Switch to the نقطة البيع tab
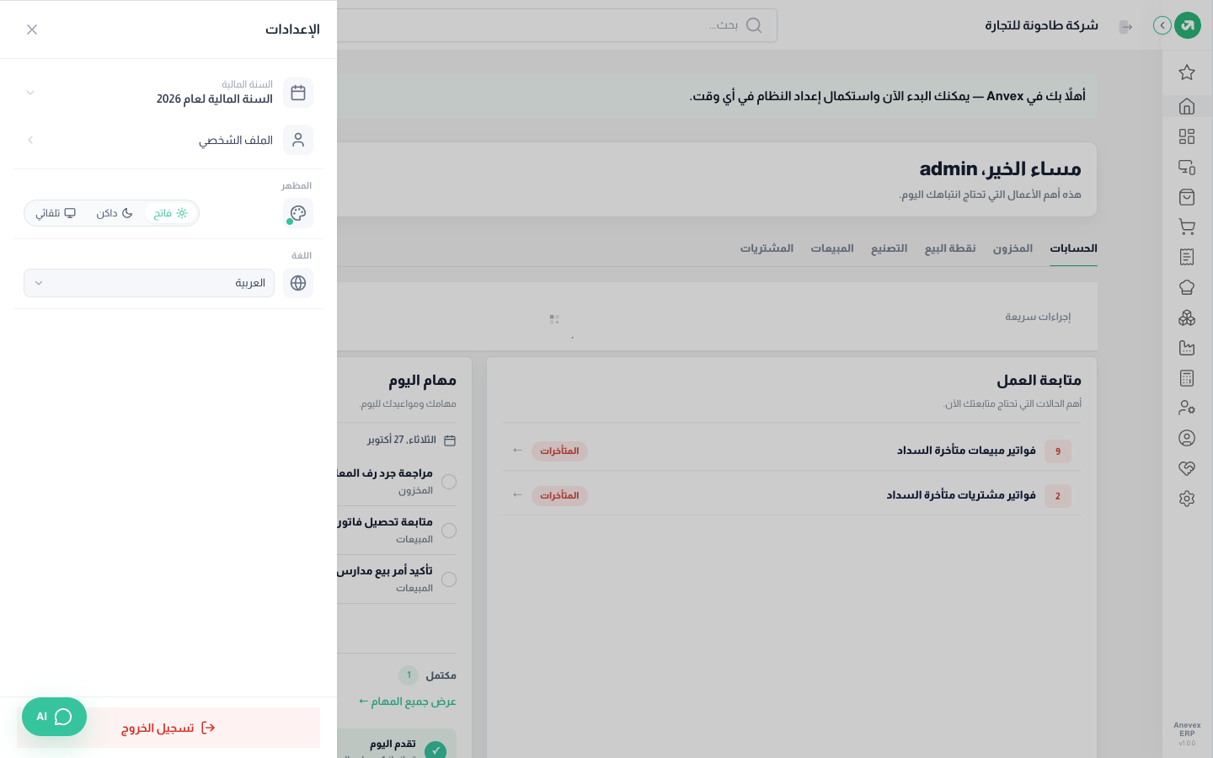1213x758 pixels. pyautogui.click(x=950, y=248)
